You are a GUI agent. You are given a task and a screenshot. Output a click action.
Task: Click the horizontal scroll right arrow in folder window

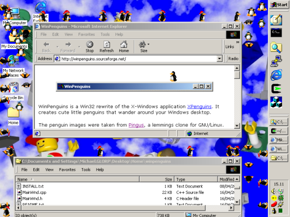pyautogui.click(x=231, y=208)
